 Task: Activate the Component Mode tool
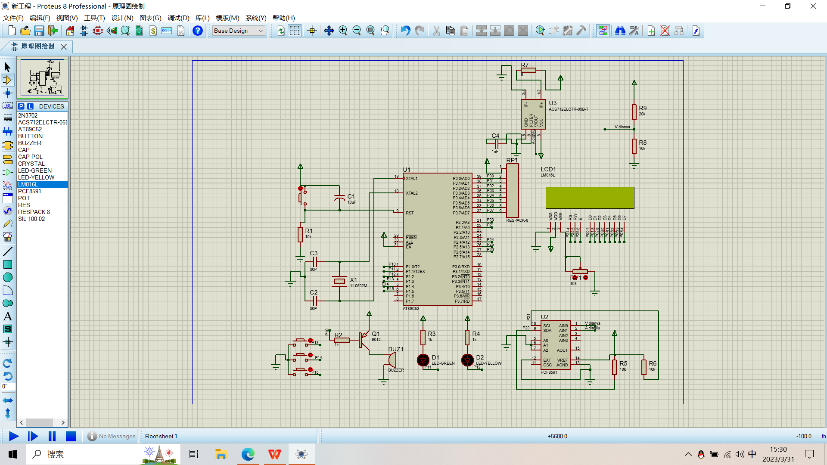pyautogui.click(x=7, y=80)
